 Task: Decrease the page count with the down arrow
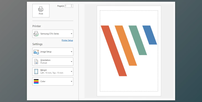pyautogui.click(x=72, y=7)
